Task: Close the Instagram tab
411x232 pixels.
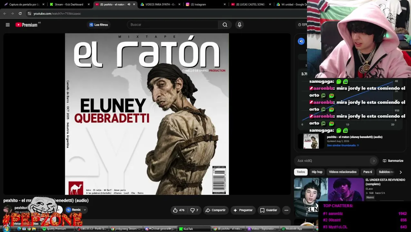Action: click(225, 5)
